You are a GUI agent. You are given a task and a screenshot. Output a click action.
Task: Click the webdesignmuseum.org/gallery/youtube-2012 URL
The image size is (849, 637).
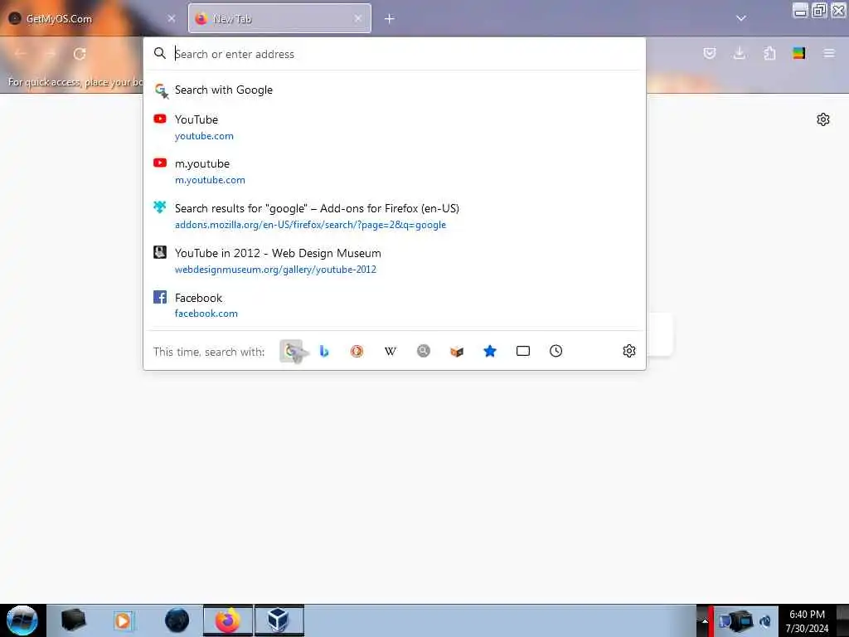[x=275, y=270]
